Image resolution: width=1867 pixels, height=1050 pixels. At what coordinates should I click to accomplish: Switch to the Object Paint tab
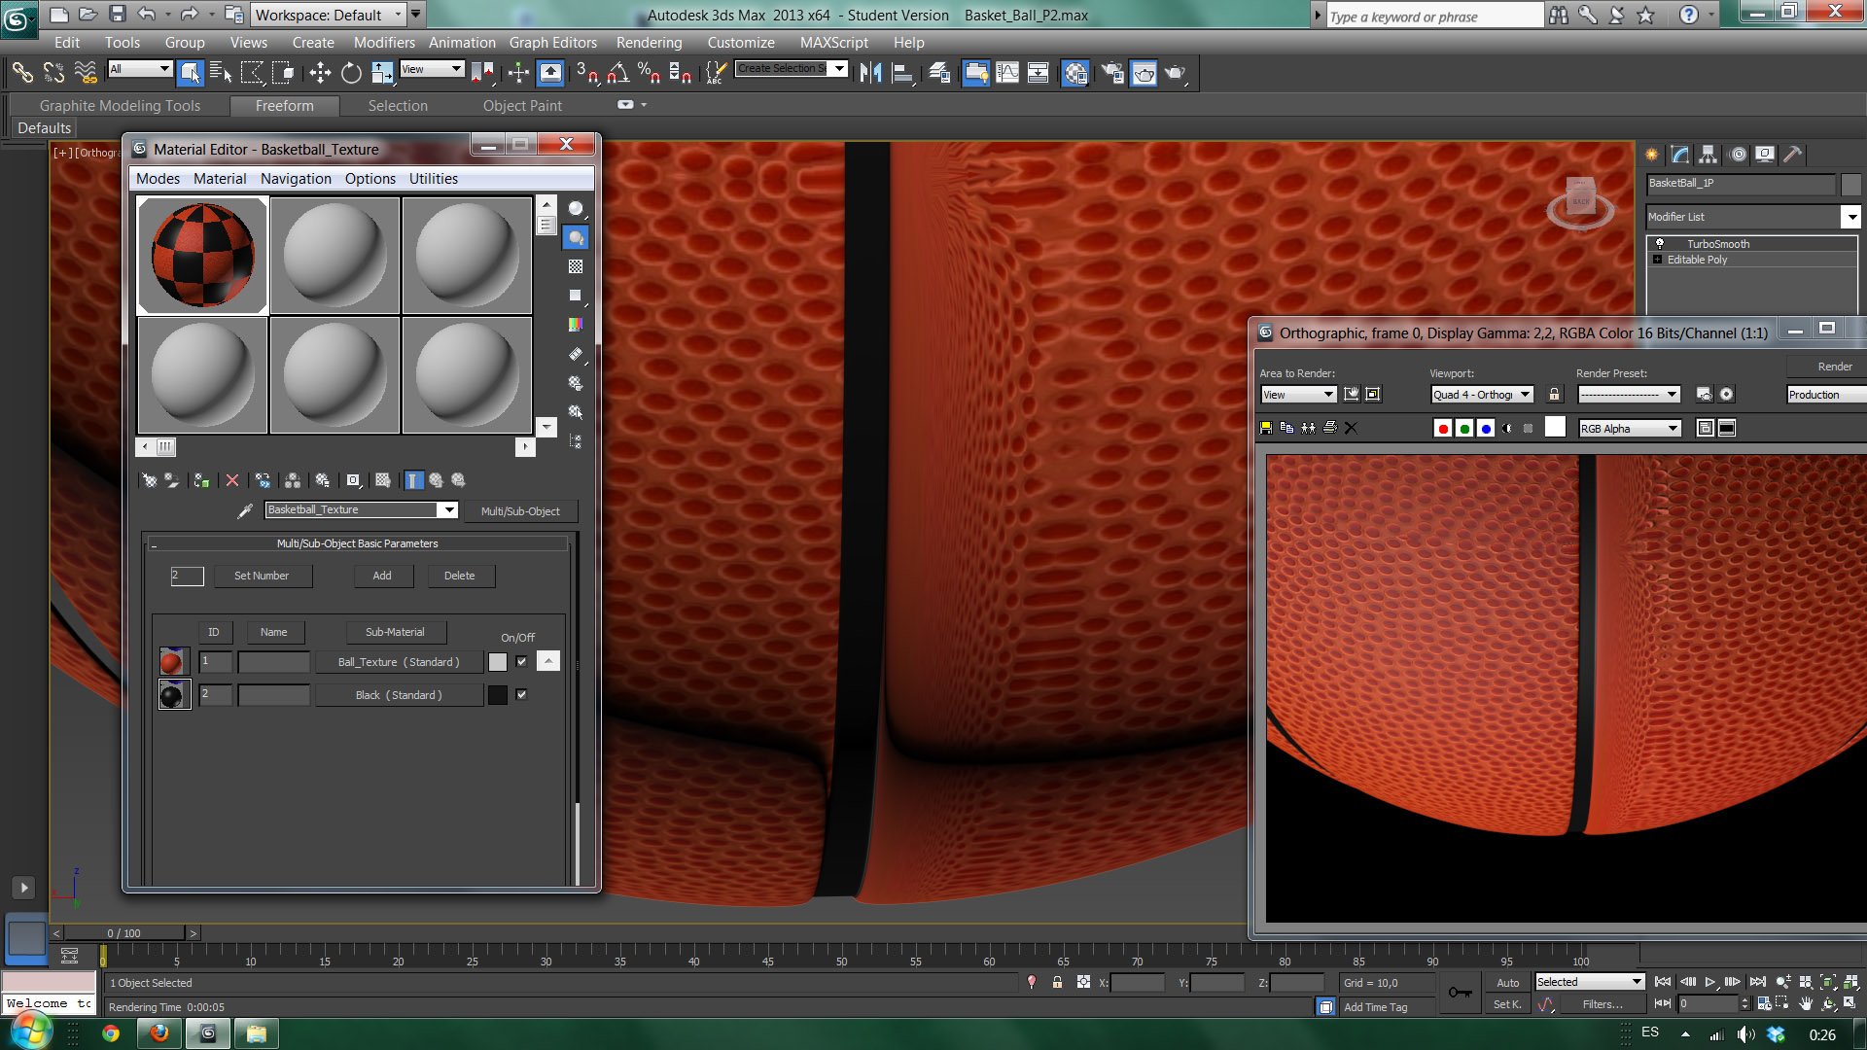(522, 106)
